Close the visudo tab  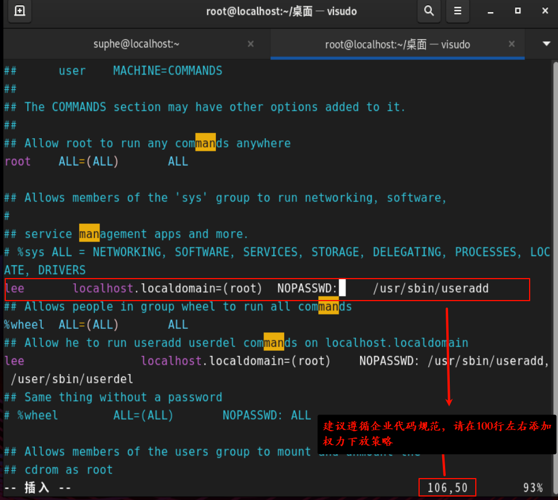(511, 44)
